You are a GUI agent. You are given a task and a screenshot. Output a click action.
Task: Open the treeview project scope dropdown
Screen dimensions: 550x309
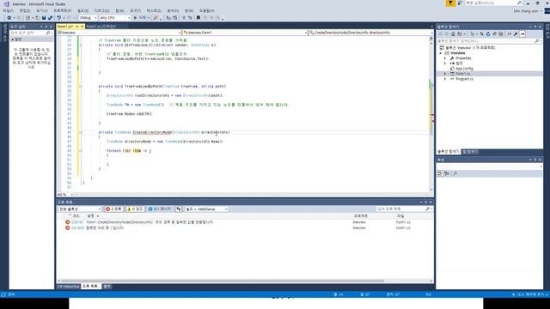coord(119,33)
